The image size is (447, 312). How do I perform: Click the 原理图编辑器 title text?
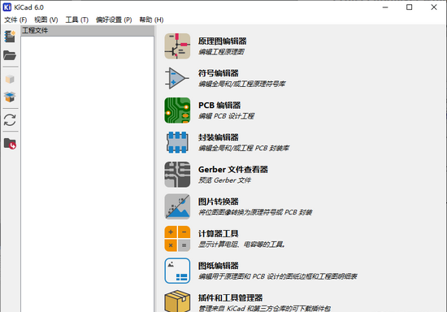click(223, 41)
